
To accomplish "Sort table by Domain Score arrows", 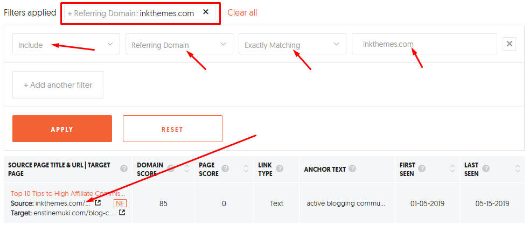I will click(x=187, y=168).
